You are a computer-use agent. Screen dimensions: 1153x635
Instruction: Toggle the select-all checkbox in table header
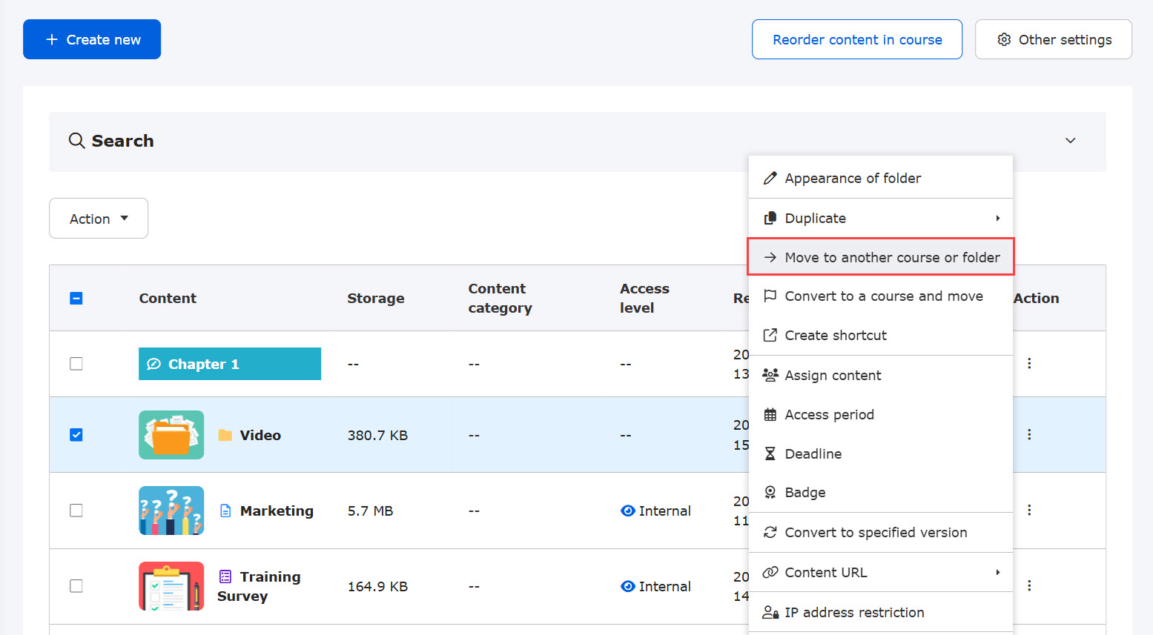[x=76, y=299]
